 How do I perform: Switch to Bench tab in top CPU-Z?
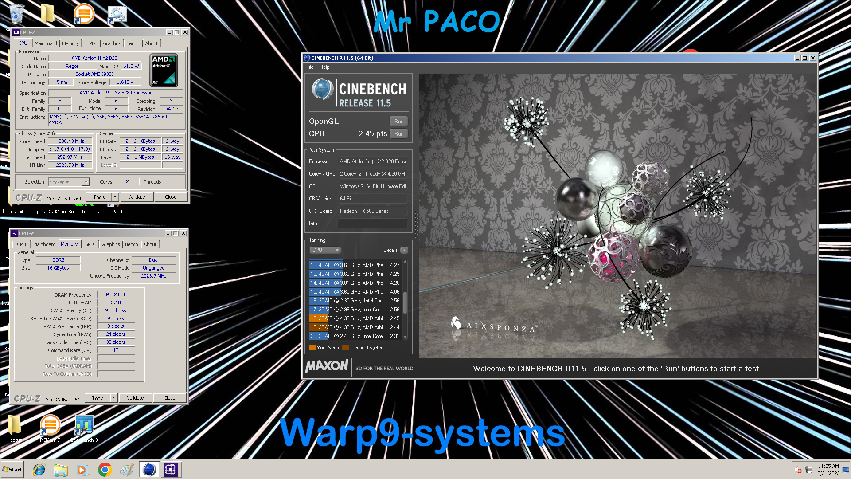[x=133, y=43]
